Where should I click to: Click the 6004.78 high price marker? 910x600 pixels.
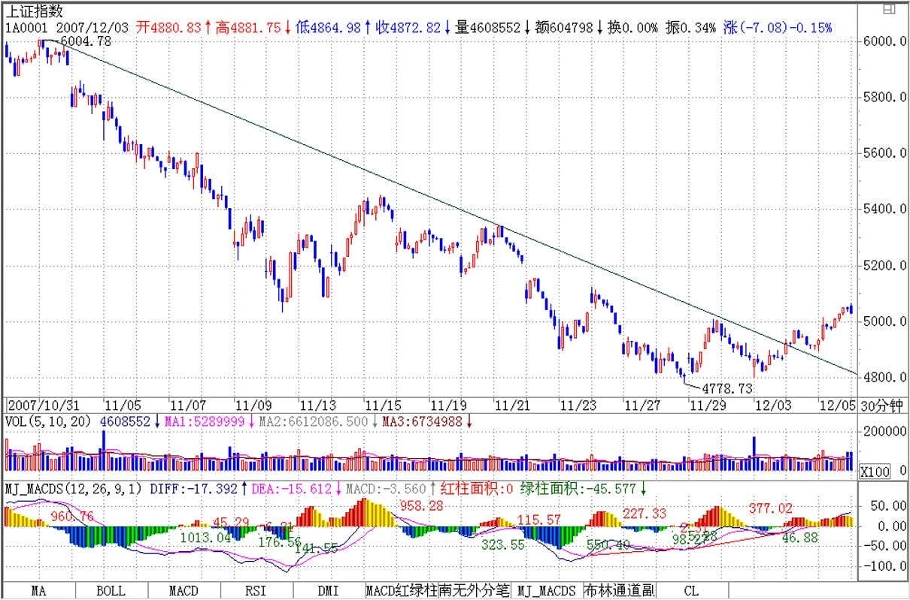84,41
